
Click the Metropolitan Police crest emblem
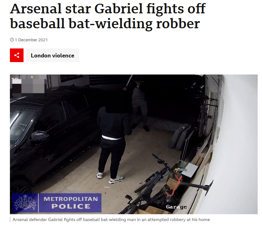(x=25, y=203)
